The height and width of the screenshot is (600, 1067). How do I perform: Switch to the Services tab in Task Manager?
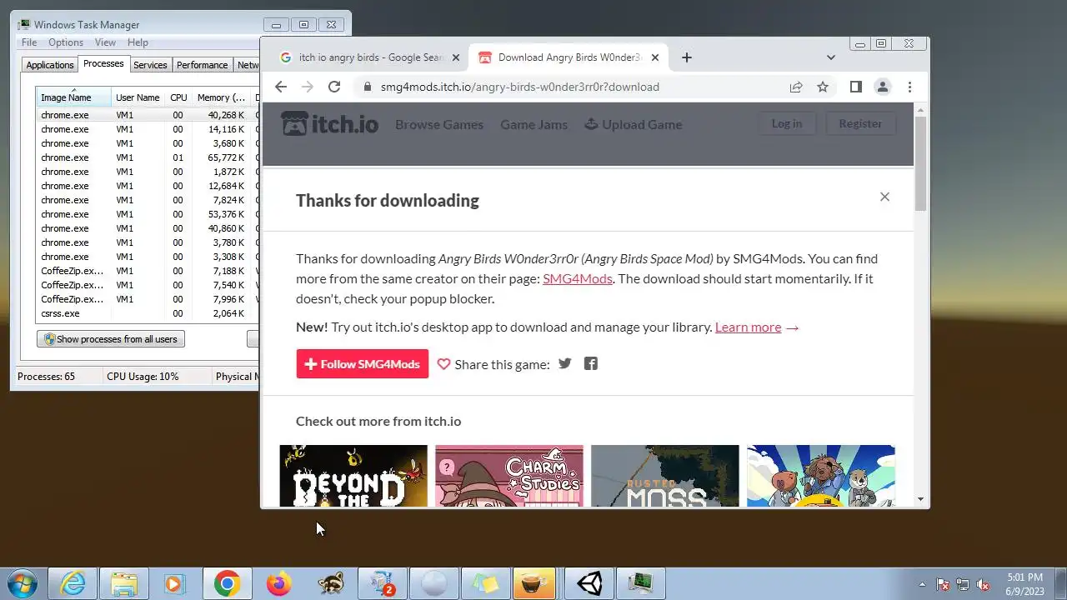click(x=150, y=65)
